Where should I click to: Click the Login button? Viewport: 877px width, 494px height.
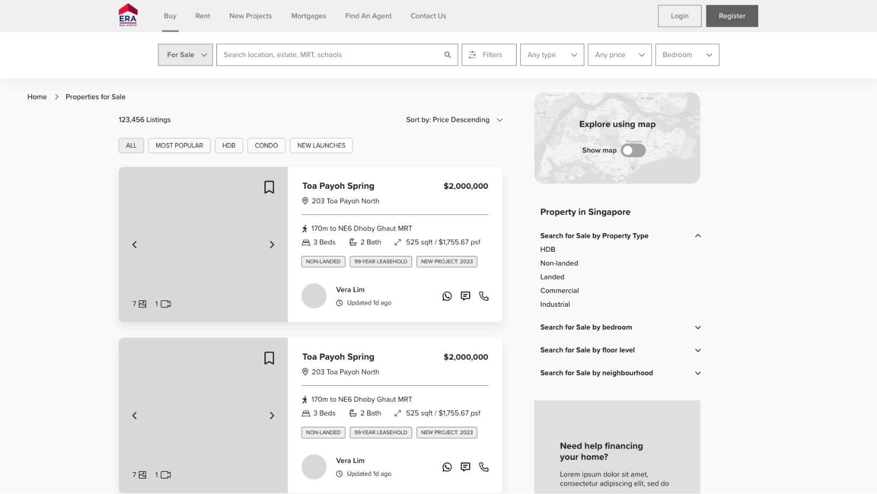[x=679, y=16]
